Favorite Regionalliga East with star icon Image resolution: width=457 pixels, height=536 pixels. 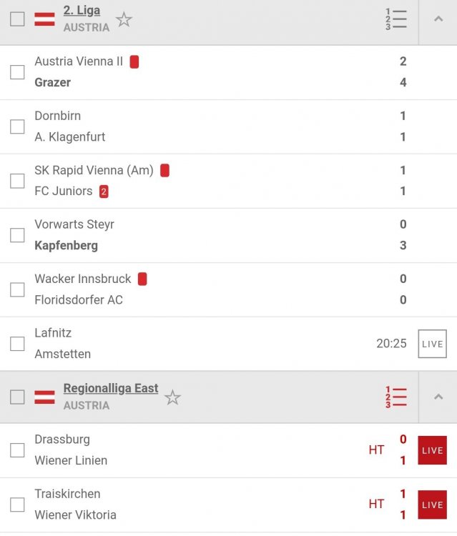tap(172, 397)
